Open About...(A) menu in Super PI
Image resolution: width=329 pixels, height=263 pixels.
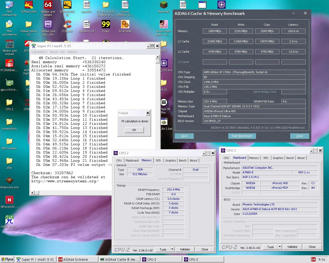tap(57, 52)
